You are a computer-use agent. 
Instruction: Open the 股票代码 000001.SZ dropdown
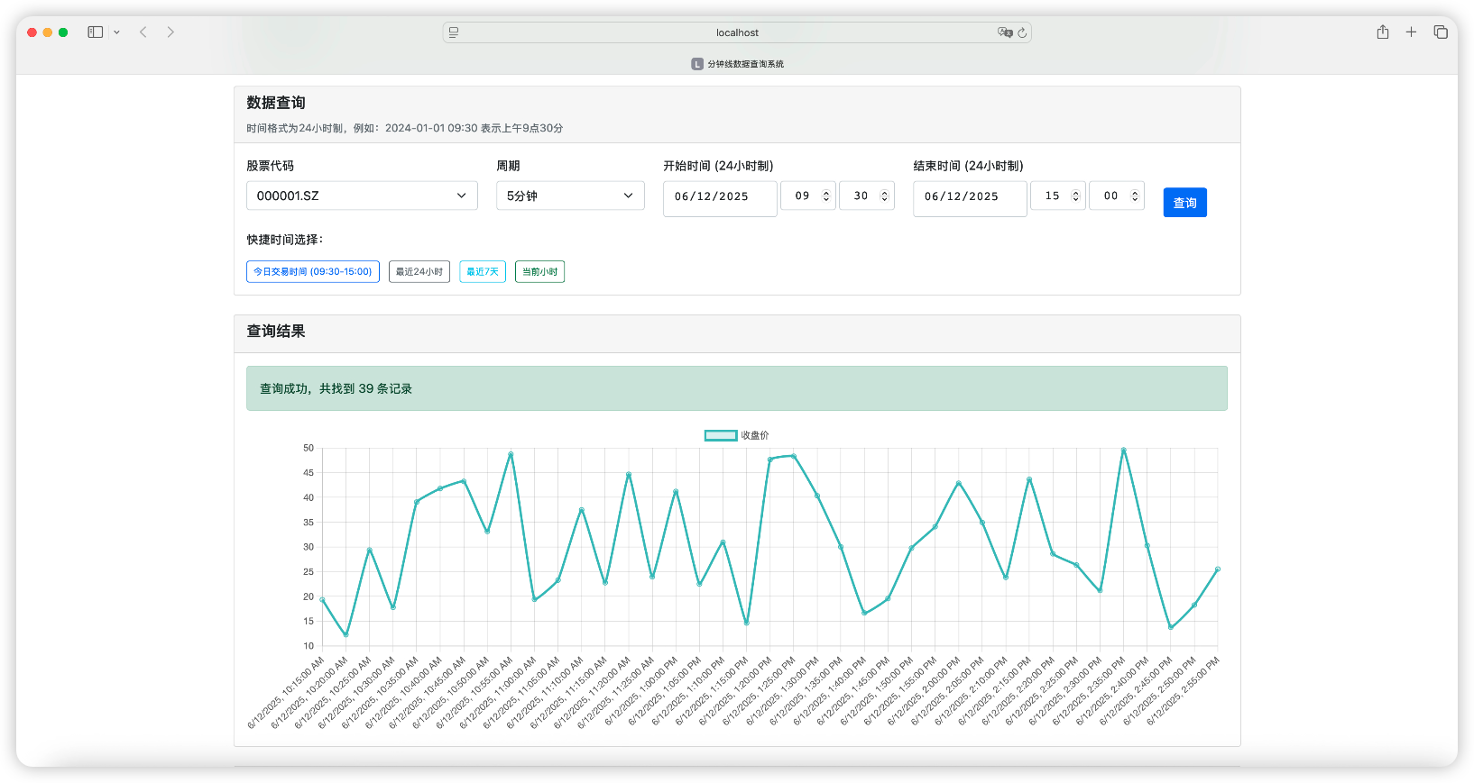[362, 196]
